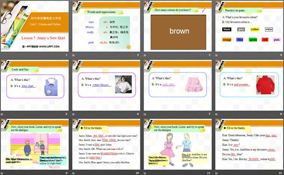
Task: Click the animation star icon under slide 4
Action: tap(216, 55)
